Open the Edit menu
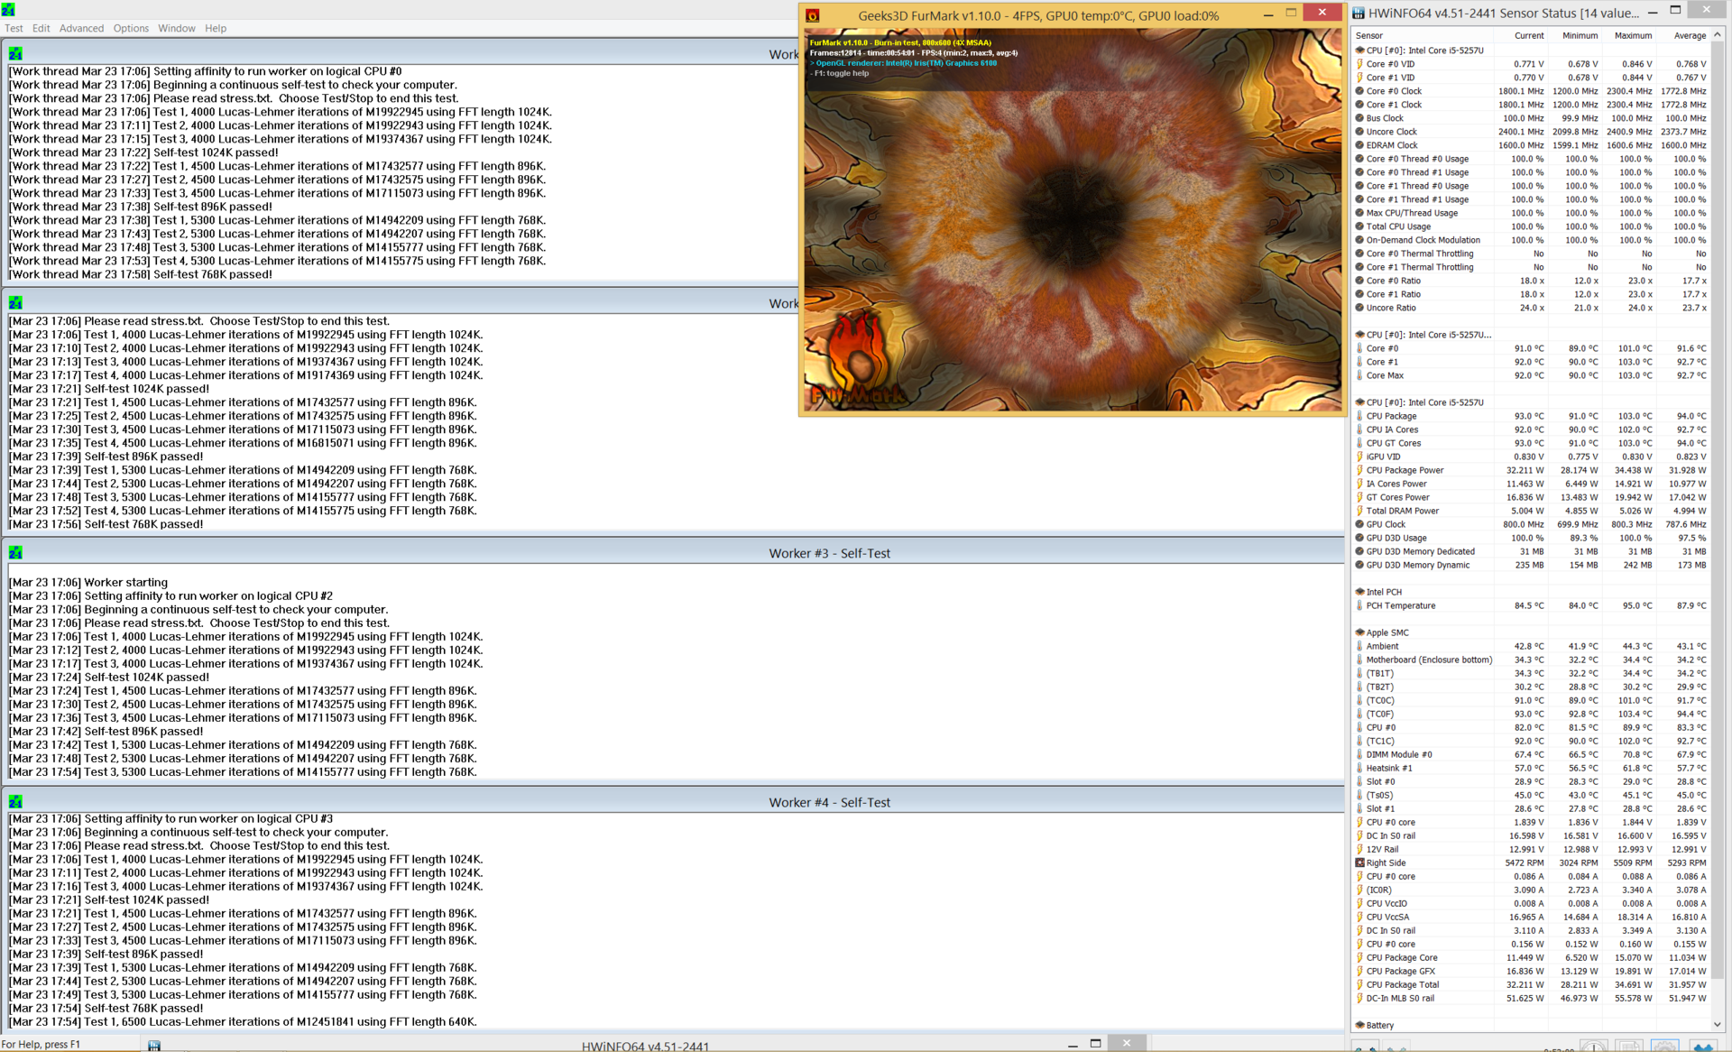Screen dimensions: 1732x1052 pyautogui.click(x=41, y=28)
